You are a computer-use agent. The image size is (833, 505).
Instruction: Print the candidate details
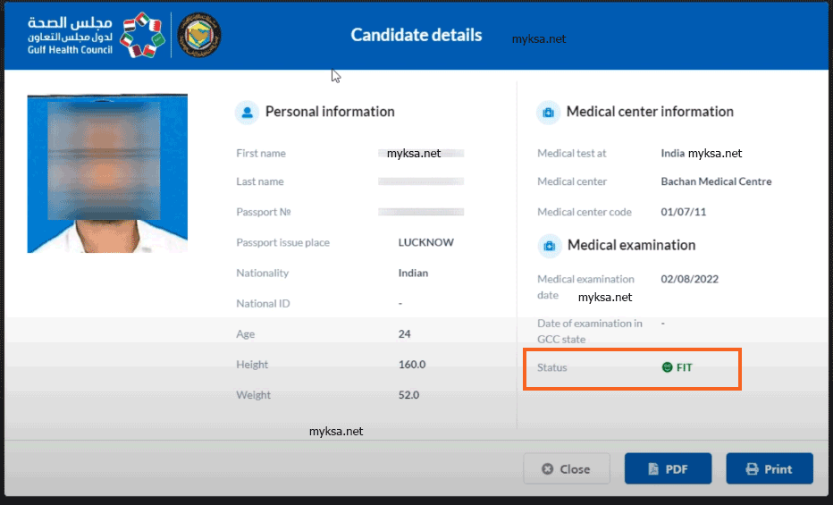click(770, 469)
